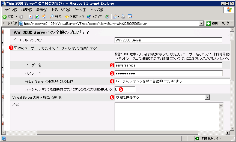
Task: Open the Back button history dropdown arrow
Action: (x=16, y=17)
